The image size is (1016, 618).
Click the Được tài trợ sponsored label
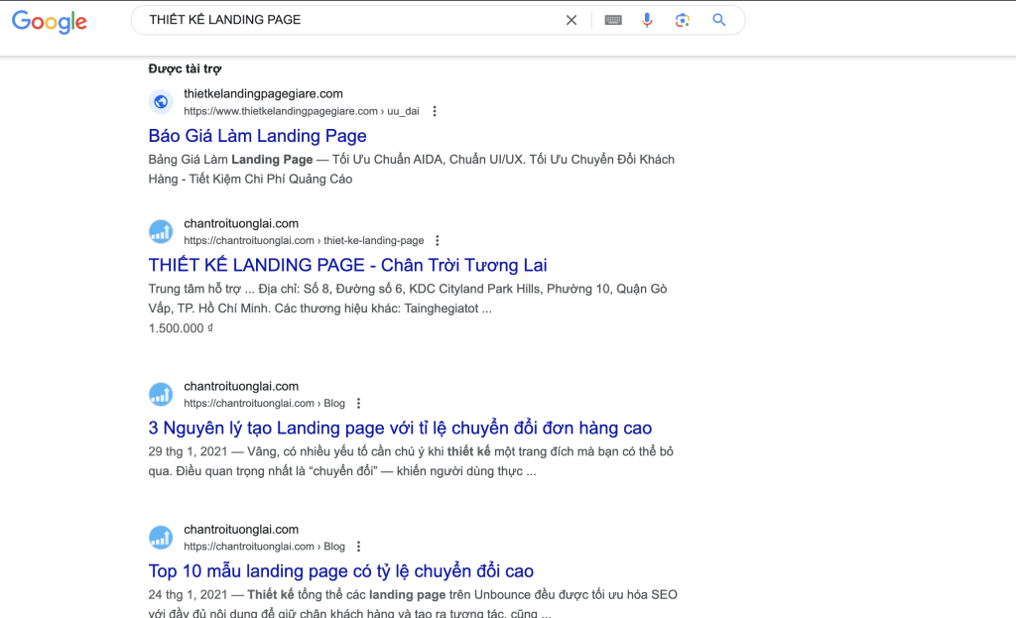pos(185,68)
